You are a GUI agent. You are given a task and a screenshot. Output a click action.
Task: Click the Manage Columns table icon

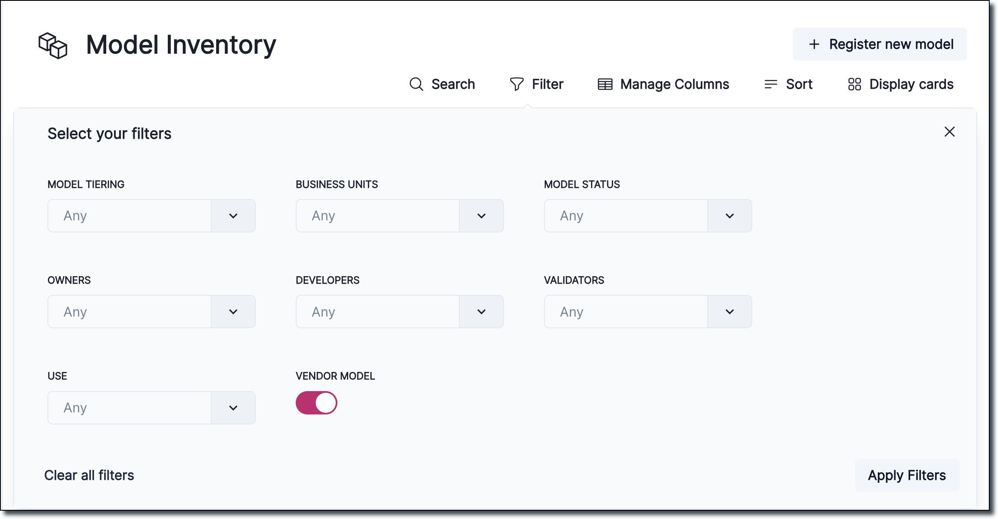pyautogui.click(x=605, y=84)
